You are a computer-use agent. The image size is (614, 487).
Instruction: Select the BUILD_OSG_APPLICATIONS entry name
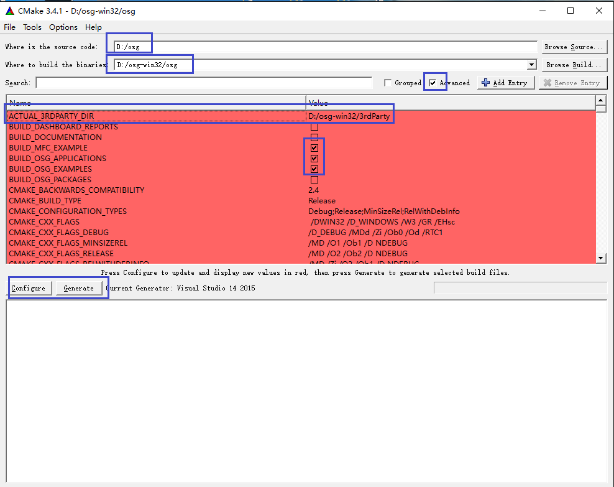coord(58,158)
